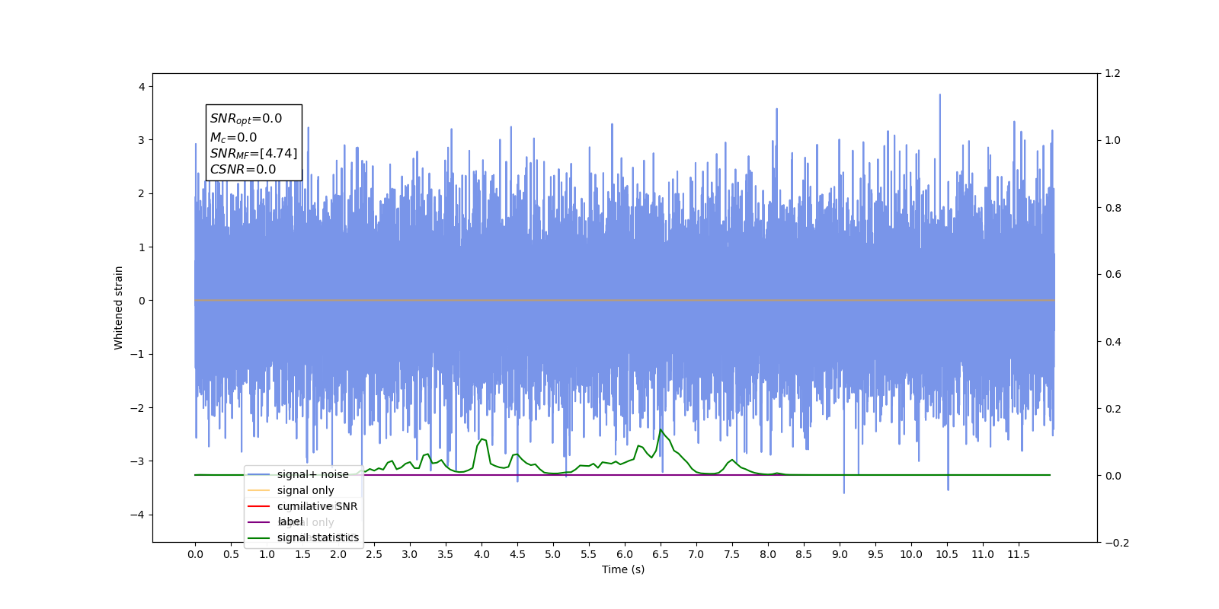The image size is (1219, 609).
Task: Click the left y-axis tick label −3
Action: pos(138,461)
